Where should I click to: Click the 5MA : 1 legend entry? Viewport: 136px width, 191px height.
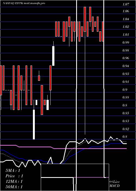click(13, 171)
